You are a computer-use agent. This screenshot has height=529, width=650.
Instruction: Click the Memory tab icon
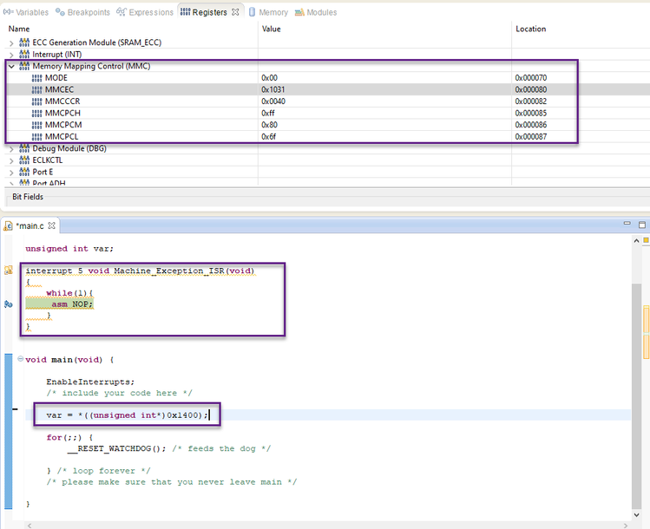[x=252, y=12]
